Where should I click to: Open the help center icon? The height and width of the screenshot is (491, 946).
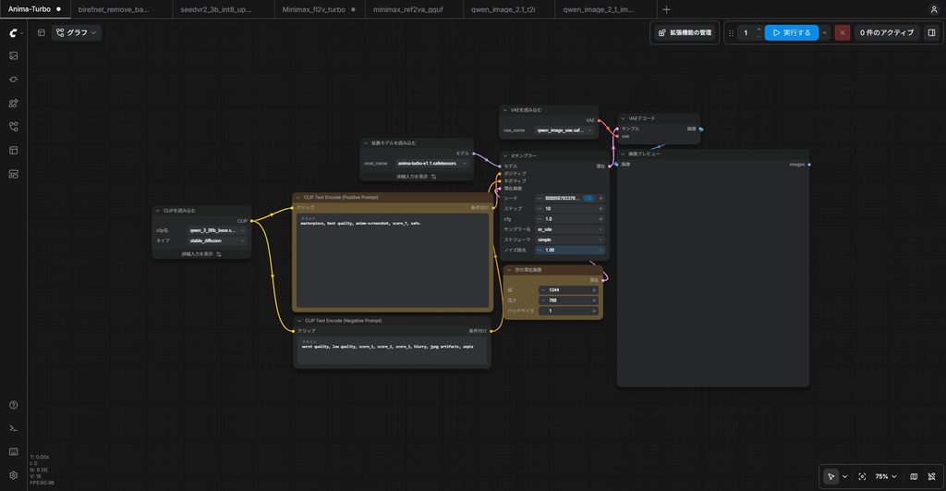coord(13,405)
